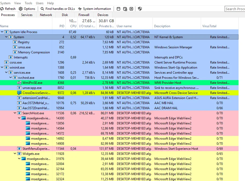245x181 pixels.
Task: Sort by the CPU column header
Action: [72, 23]
